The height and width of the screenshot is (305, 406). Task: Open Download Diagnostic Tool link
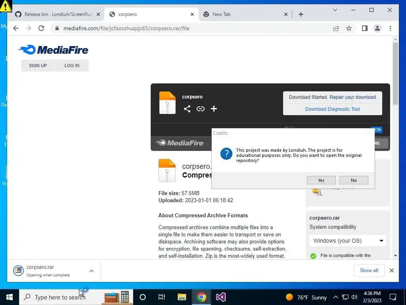pyautogui.click(x=333, y=109)
